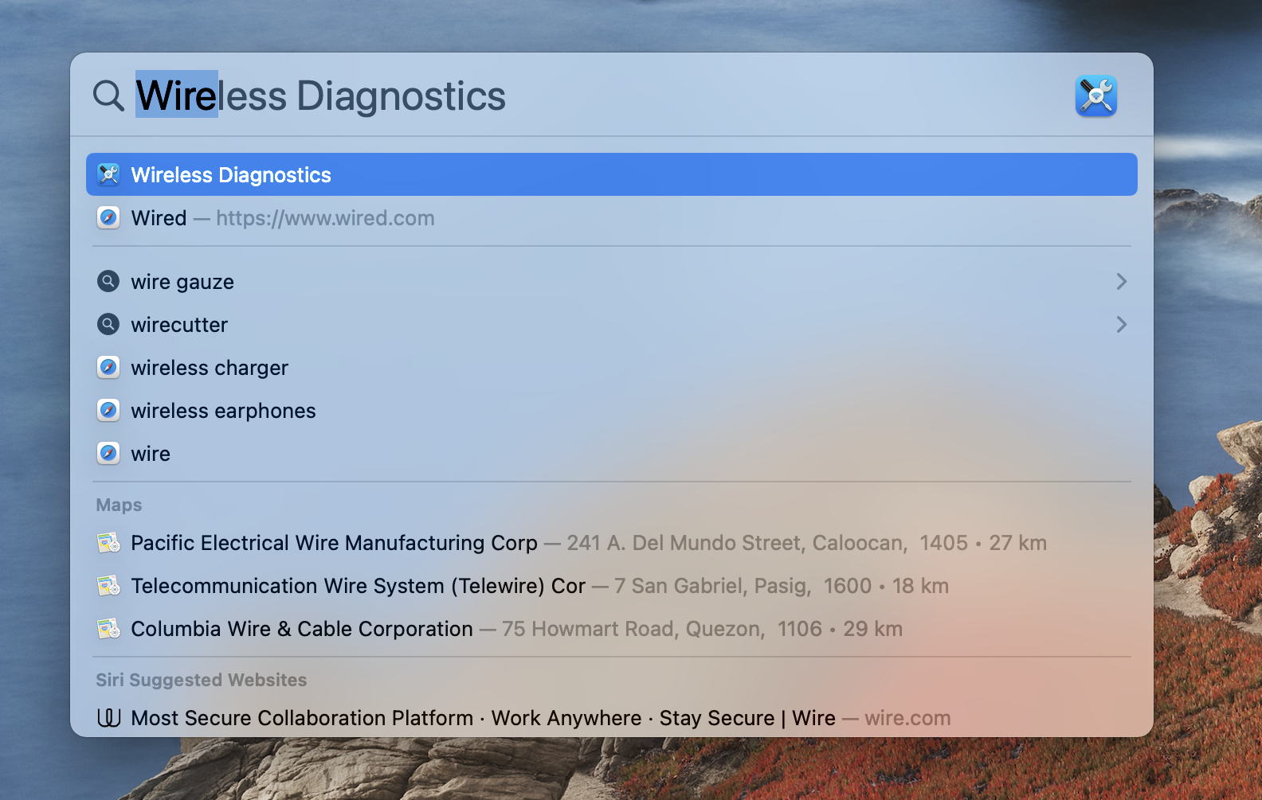Click Maps icon for Pacific Electrical Wire
The height and width of the screenshot is (800, 1262).
point(108,543)
